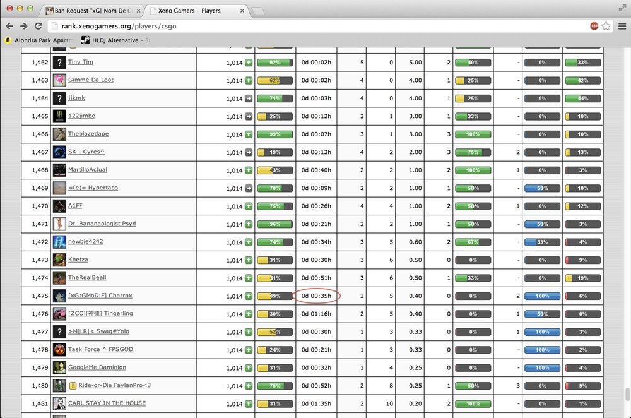This screenshot has height=418, width=631.
Task: Close the Xeno Gamers – Players tab
Action: pos(242,11)
